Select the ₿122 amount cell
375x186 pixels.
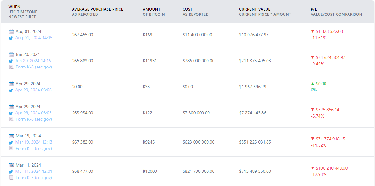pyautogui.click(x=148, y=113)
